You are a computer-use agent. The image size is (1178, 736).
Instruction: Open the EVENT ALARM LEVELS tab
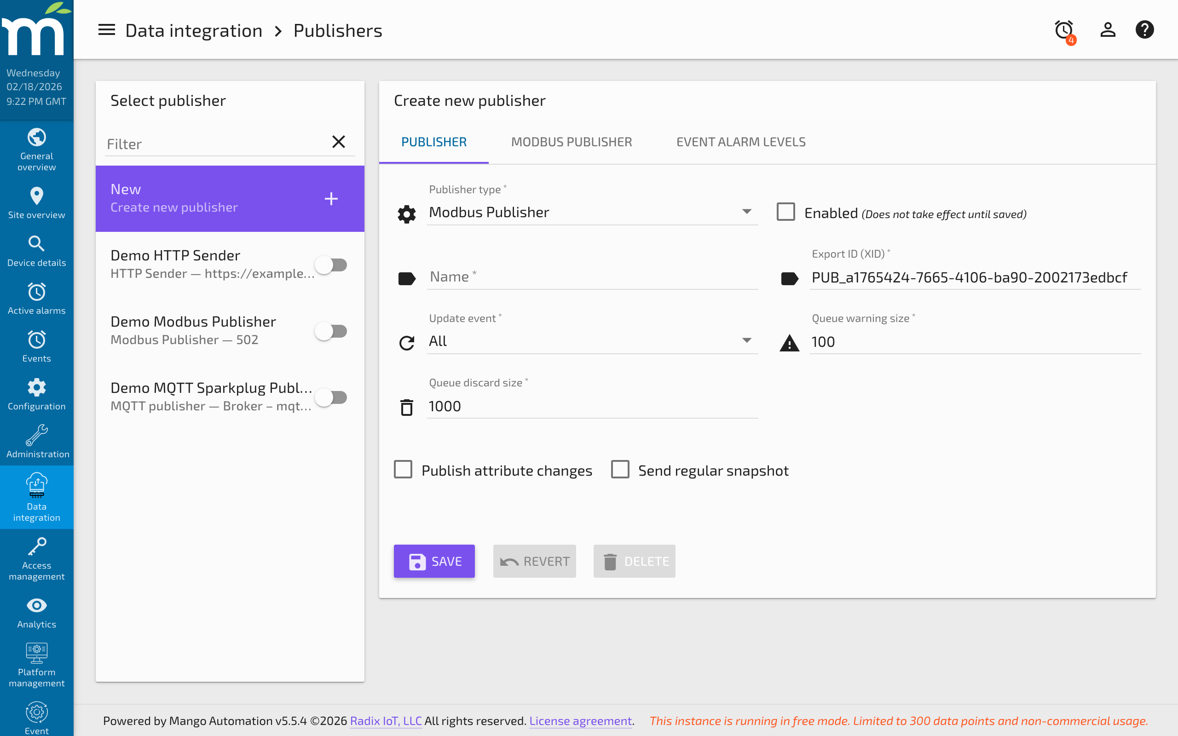tap(740, 142)
